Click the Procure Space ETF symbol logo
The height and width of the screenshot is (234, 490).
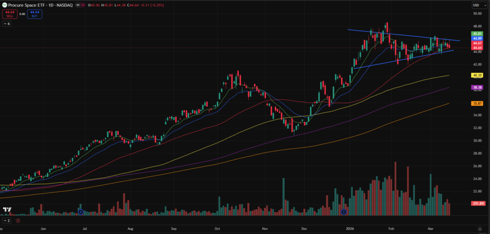click(x=4, y=5)
